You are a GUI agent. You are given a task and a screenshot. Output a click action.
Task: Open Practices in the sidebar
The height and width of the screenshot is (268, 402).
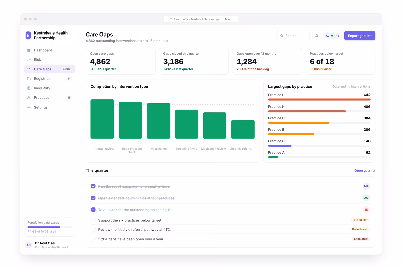(50, 98)
